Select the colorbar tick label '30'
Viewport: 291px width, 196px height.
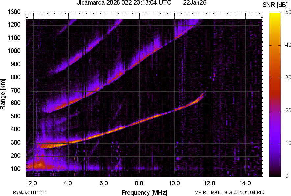pyautogui.click(x=288, y=78)
